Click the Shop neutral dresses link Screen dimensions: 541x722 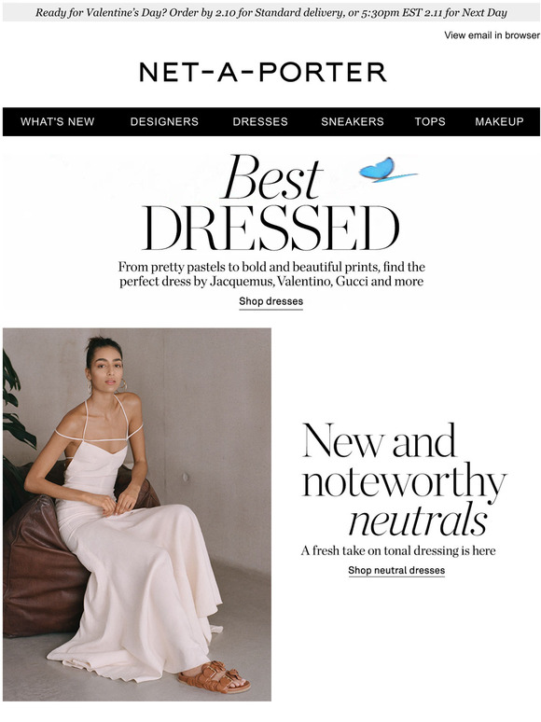click(396, 571)
